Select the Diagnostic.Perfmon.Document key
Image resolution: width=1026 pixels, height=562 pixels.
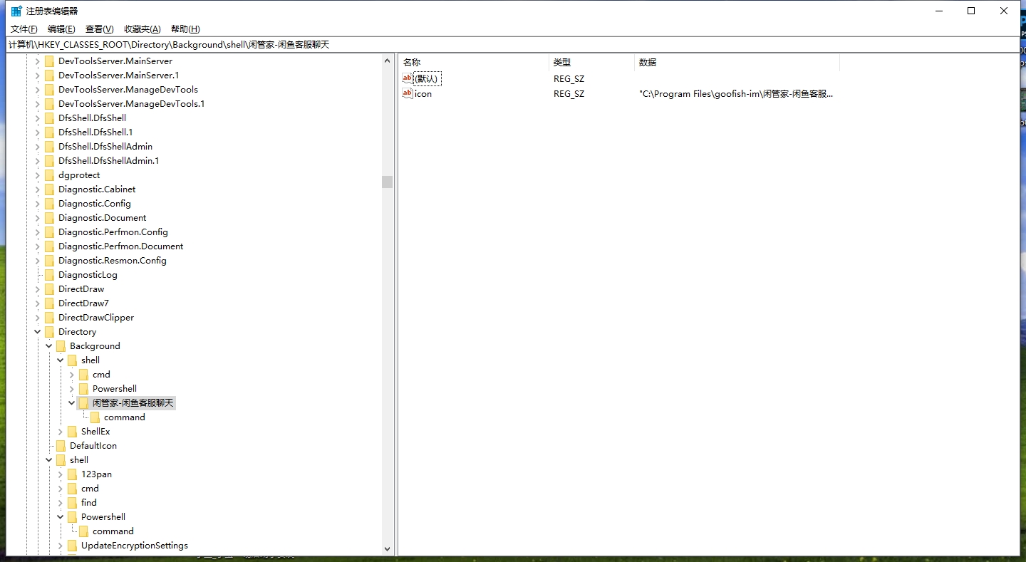click(120, 246)
